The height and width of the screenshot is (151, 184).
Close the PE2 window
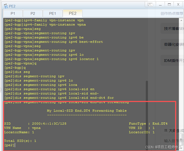pyautogui.click(x=178, y=5)
